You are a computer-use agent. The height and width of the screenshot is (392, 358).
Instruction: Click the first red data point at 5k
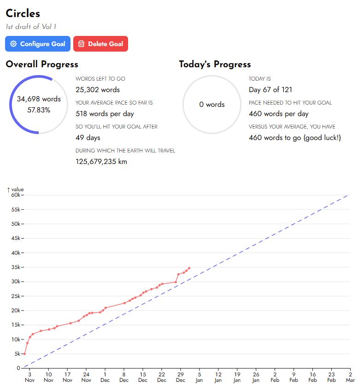coord(24,354)
